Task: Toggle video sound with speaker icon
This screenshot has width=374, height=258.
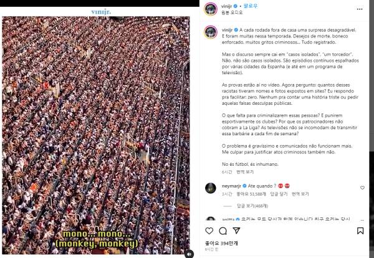Action: pos(189,254)
